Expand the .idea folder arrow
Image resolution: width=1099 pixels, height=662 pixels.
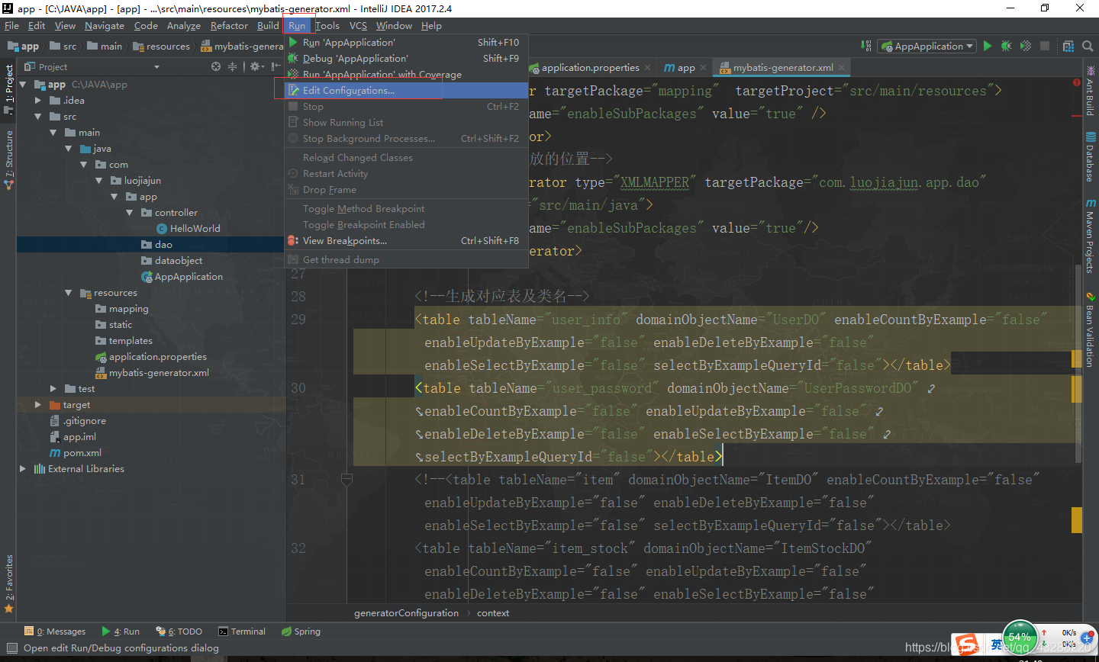pos(38,101)
